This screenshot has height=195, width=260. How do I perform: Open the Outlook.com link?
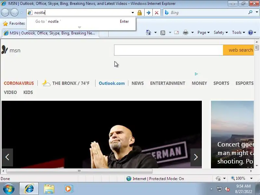pyautogui.click(x=111, y=83)
